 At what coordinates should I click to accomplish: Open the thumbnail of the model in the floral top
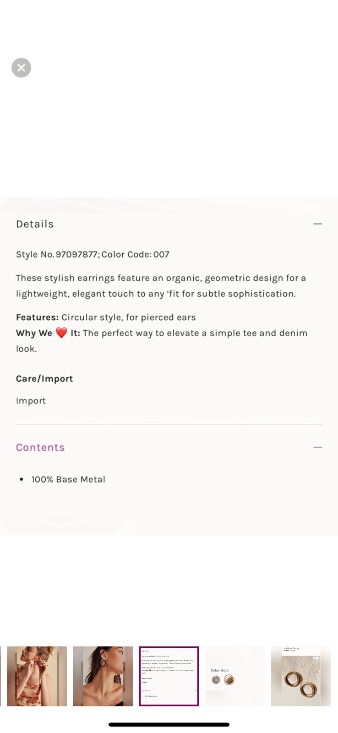[x=37, y=676]
